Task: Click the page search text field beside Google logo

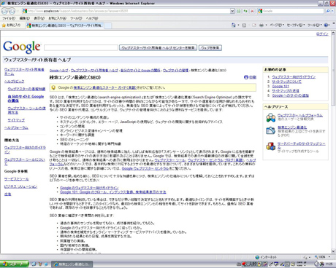Action: [x=81, y=48]
